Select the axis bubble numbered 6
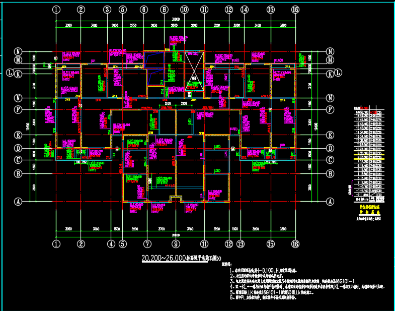The width and height of the screenshot is (395, 311). click(144, 10)
